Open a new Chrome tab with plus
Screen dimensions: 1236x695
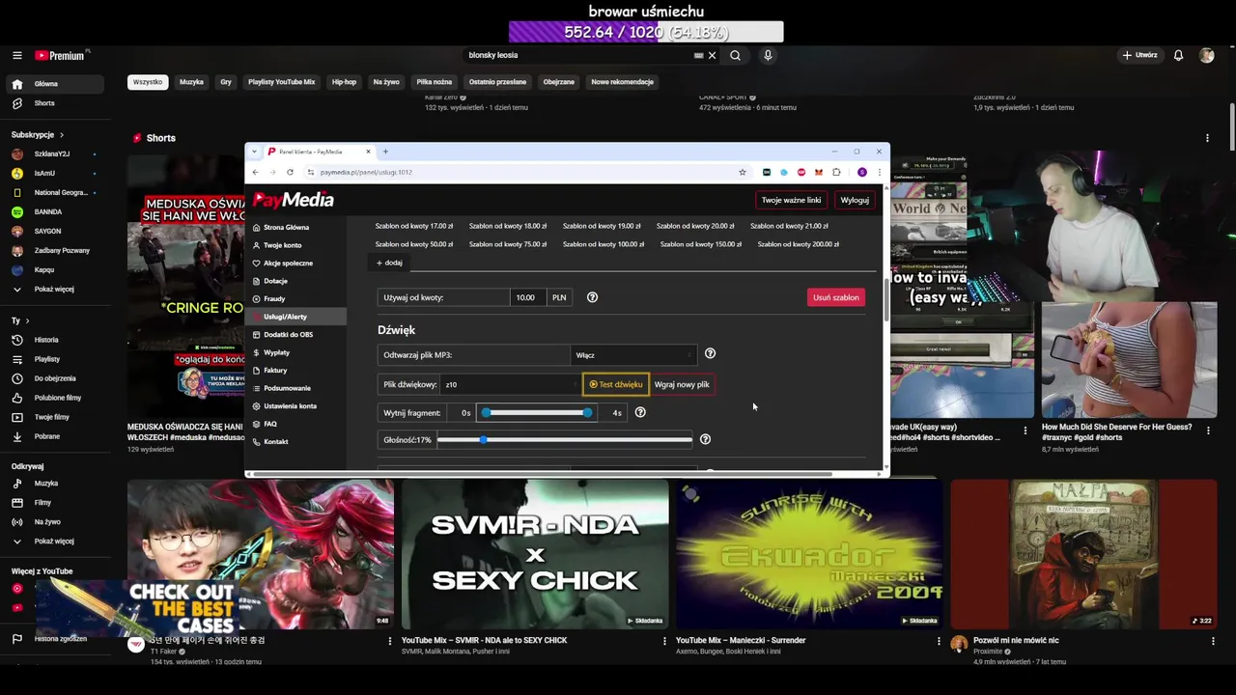385,152
